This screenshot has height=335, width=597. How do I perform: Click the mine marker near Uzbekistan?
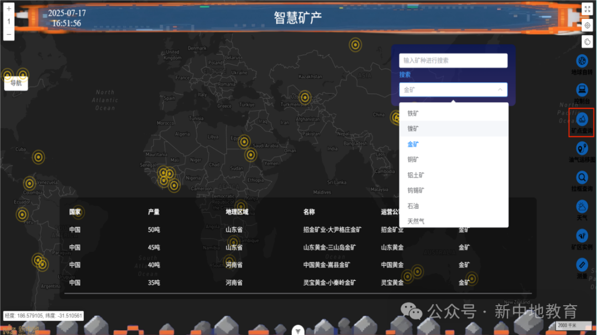[305, 97]
